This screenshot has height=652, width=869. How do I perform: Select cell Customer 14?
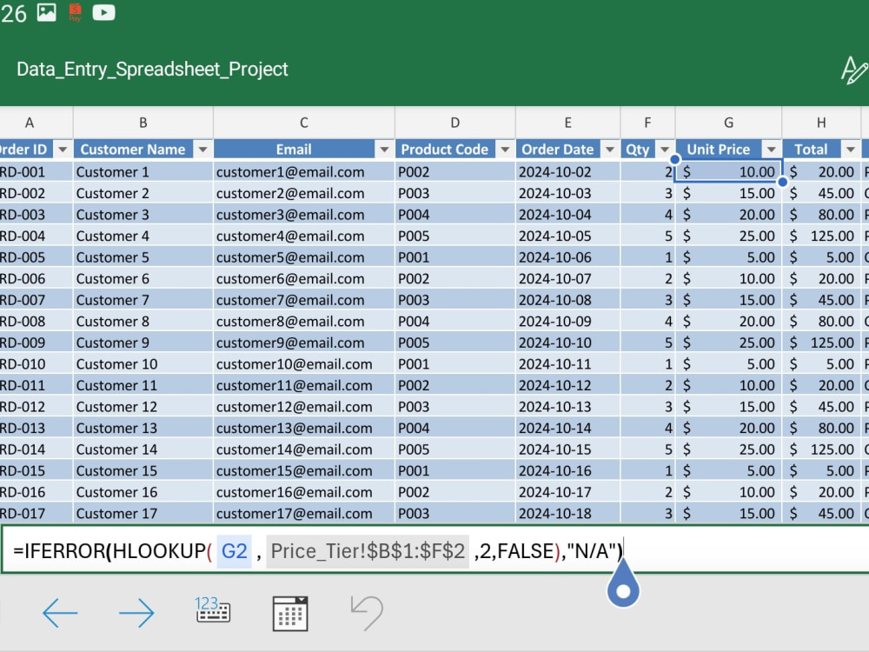point(143,449)
